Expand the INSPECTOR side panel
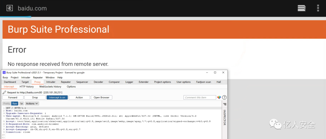 pyautogui.click(x=225, y=117)
